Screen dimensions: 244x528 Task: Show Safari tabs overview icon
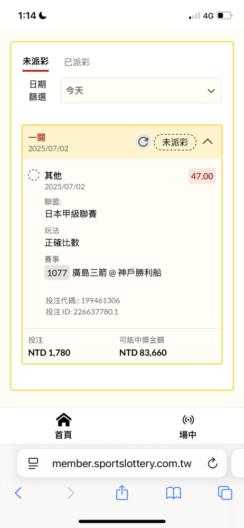click(x=225, y=493)
